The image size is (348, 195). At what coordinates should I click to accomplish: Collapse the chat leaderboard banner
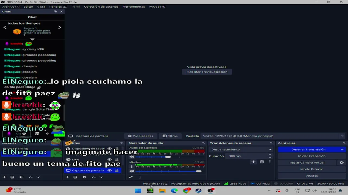coord(32,39)
